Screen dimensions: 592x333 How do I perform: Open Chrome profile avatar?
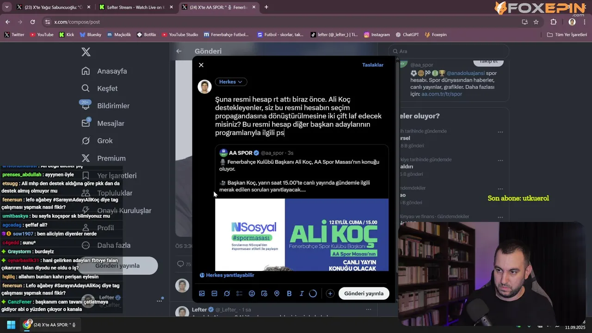(x=572, y=22)
